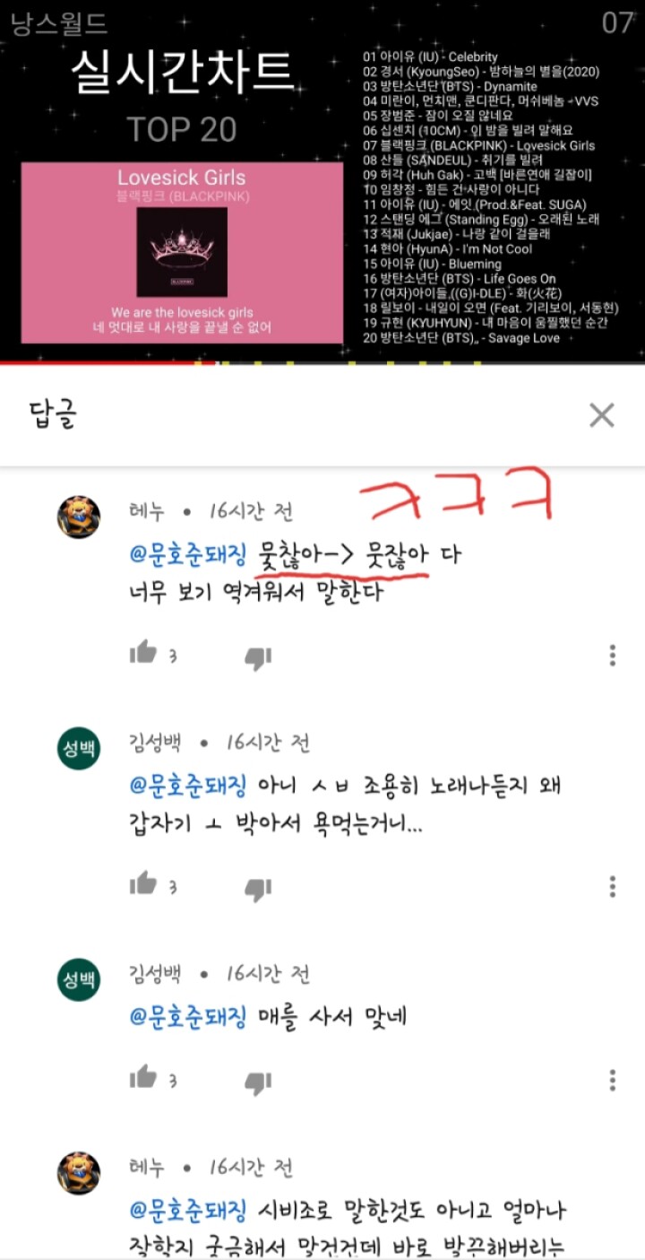Close the 답글 replies panel

pyautogui.click(x=602, y=415)
